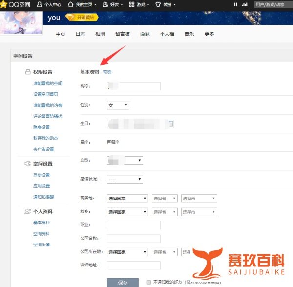
Task: Click the 预览 link beside 基本资料
Action: pyautogui.click(x=107, y=72)
